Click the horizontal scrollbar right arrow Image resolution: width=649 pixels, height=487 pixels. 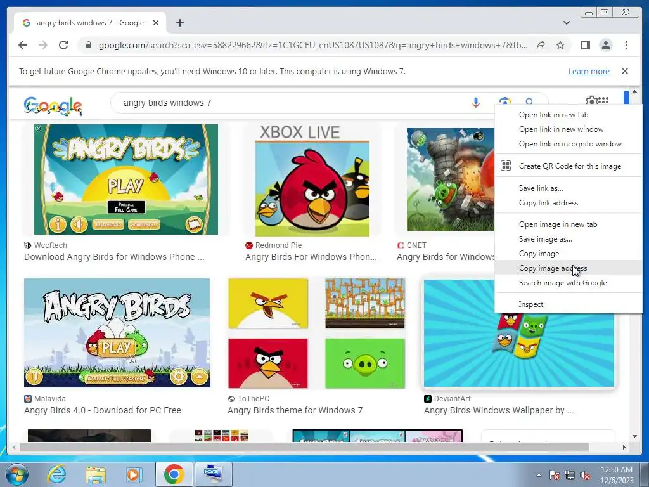click(624, 447)
